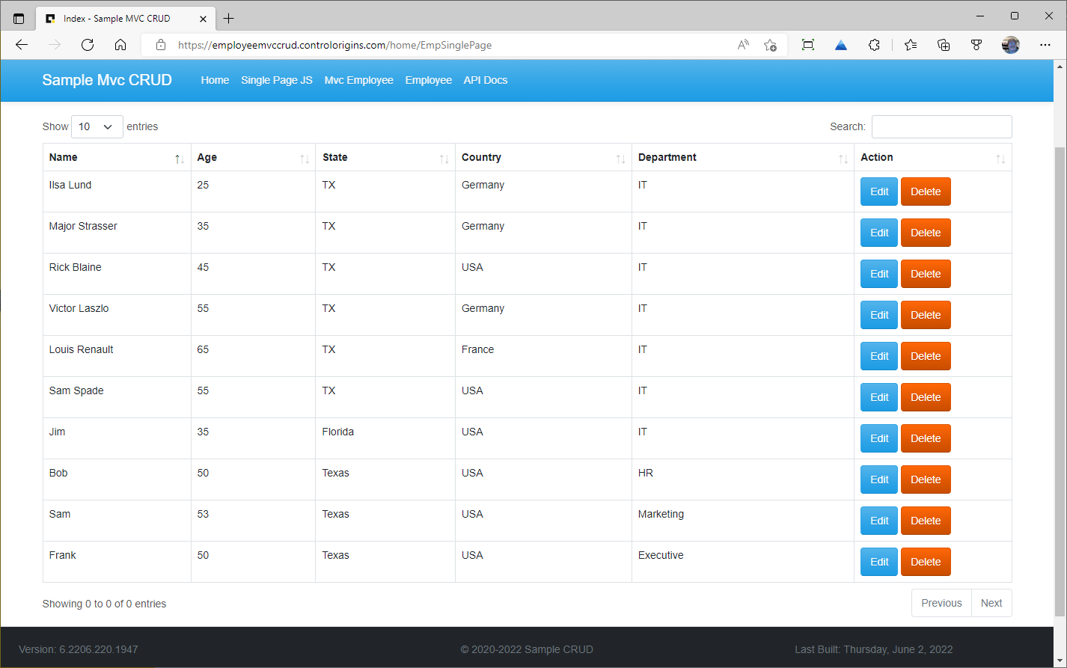Select the Mvc Employee nav item
Screen dimensions: 1067x668
click(358, 80)
